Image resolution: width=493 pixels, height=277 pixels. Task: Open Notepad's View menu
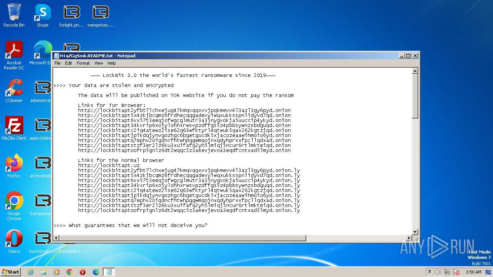99,63
